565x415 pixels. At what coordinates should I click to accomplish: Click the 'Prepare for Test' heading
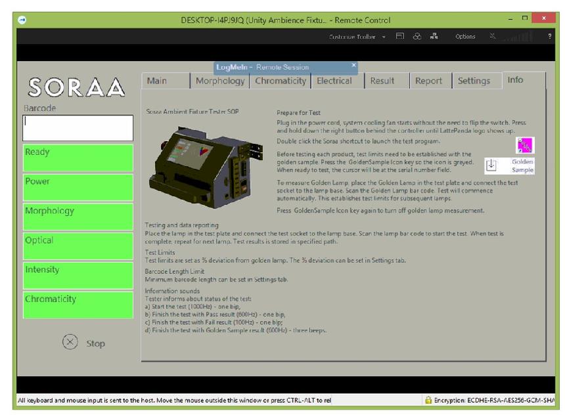[x=298, y=113]
